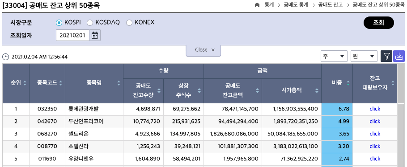The width and height of the screenshot is (407, 167).
Task: Click the 101,881,307,300 balance amount cell
Action: point(233,147)
